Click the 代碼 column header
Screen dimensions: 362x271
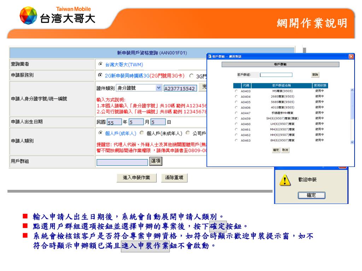click(x=246, y=85)
